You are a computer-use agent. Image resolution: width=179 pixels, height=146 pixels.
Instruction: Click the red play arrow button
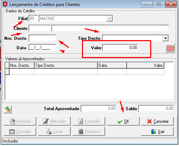(170, 48)
